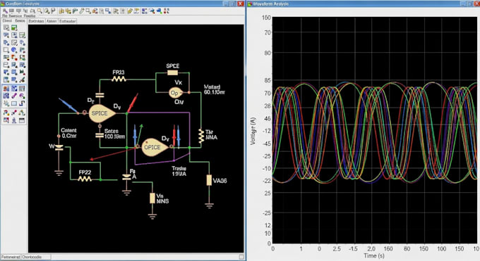Switch to the 'Eodrnkao' tab
The height and width of the screenshot is (261, 480).
[37, 21]
